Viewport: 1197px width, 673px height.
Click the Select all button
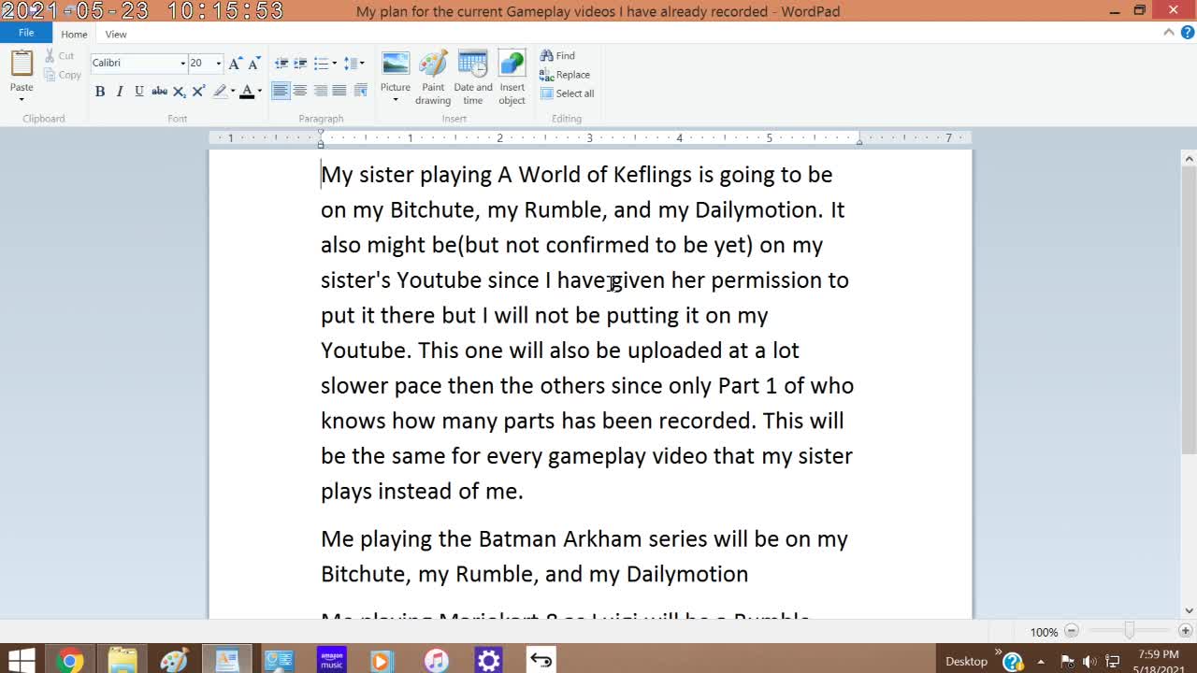567,93
